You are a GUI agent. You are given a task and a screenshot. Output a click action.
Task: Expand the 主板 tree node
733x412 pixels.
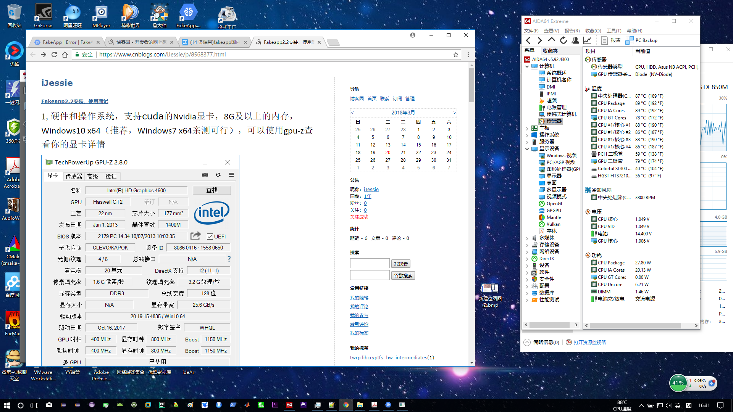(527, 128)
